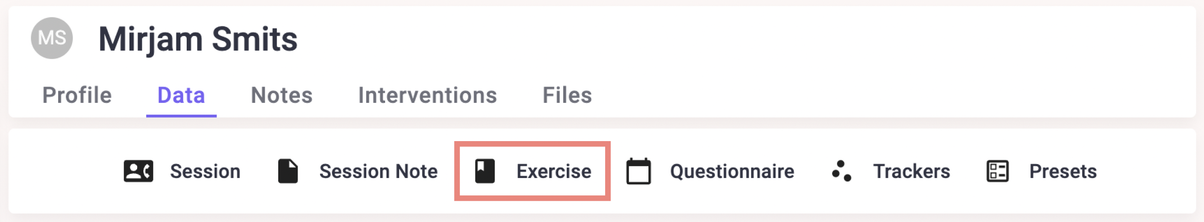Click the purple underline under the Data tab
The width and height of the screenshot is (1204, 222).
[181, 115]
